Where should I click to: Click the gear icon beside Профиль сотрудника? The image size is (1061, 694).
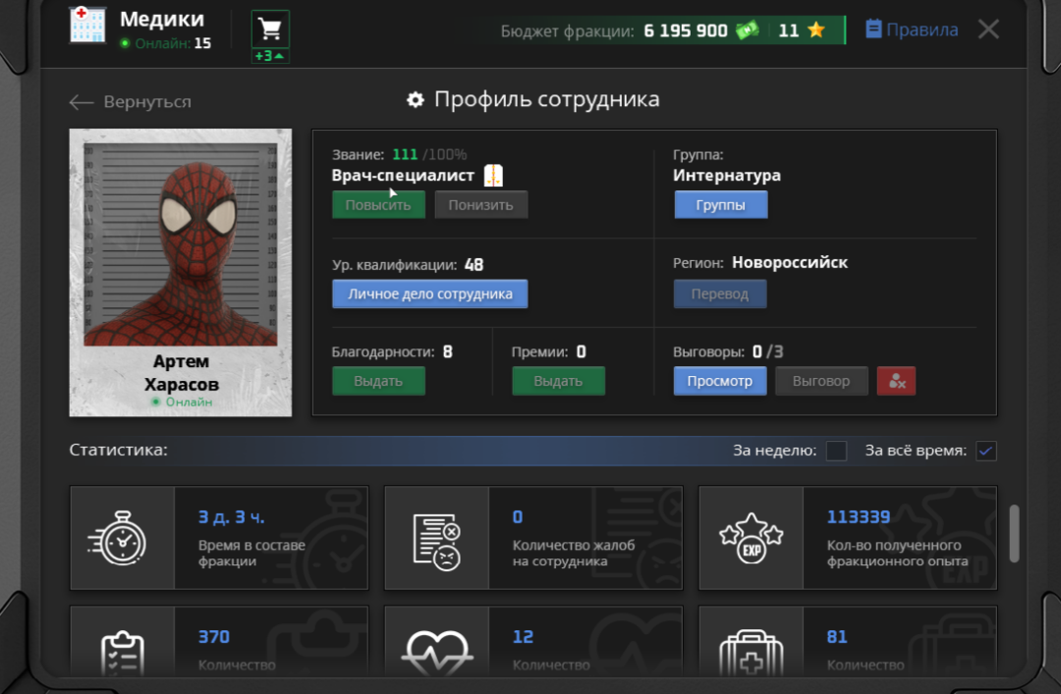coord(415,100)
